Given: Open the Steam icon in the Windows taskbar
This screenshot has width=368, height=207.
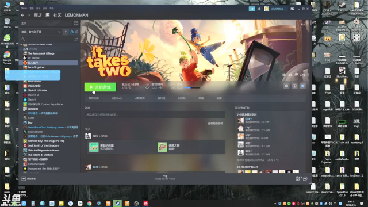Looking at the screenshot, I should coord(117,203).
